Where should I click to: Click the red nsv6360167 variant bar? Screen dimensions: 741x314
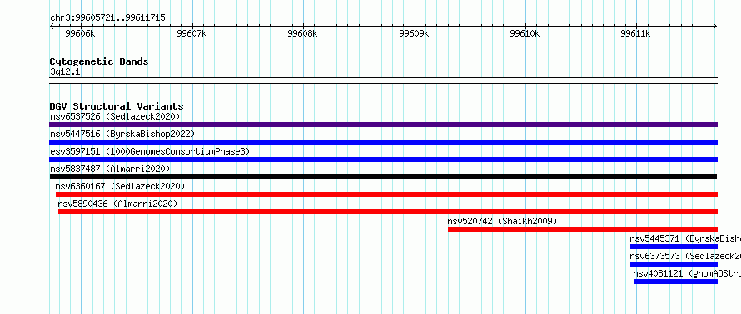point(386,194)
